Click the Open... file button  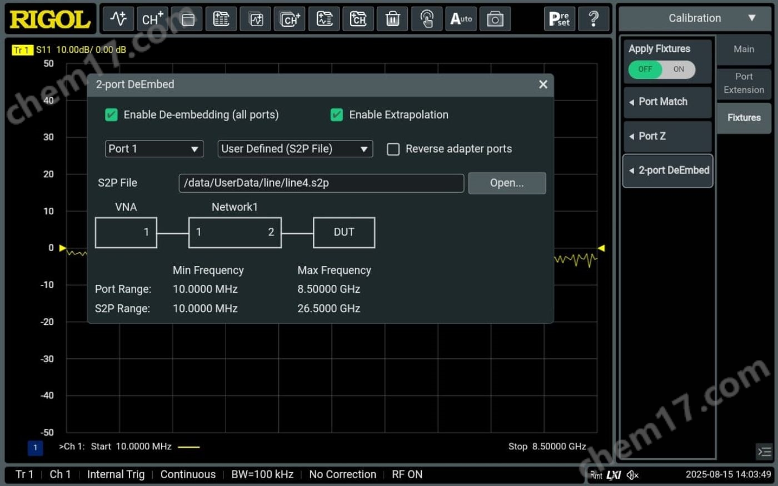(x=506, y=183)
